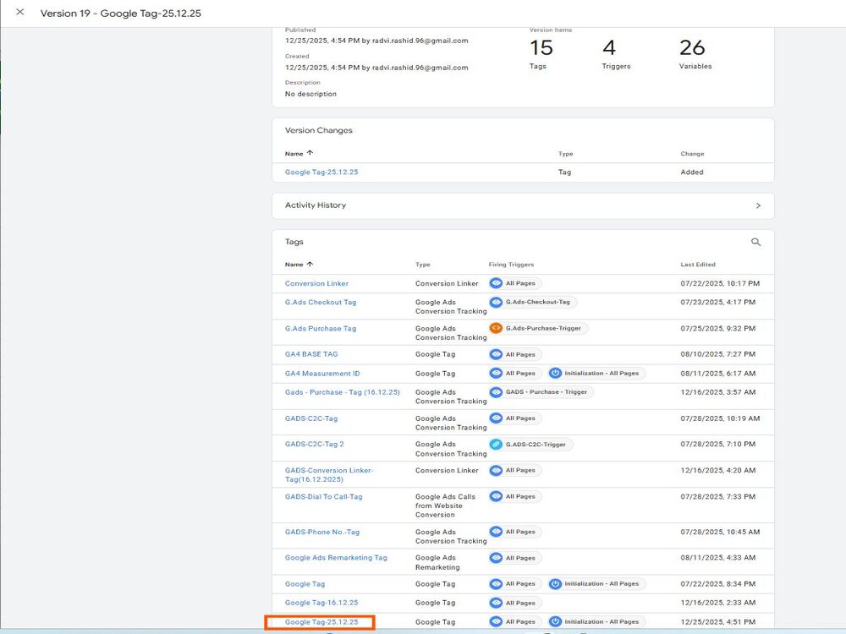
Task: Open the G.Ads Checkout Tag
Action: click(321, 303)
